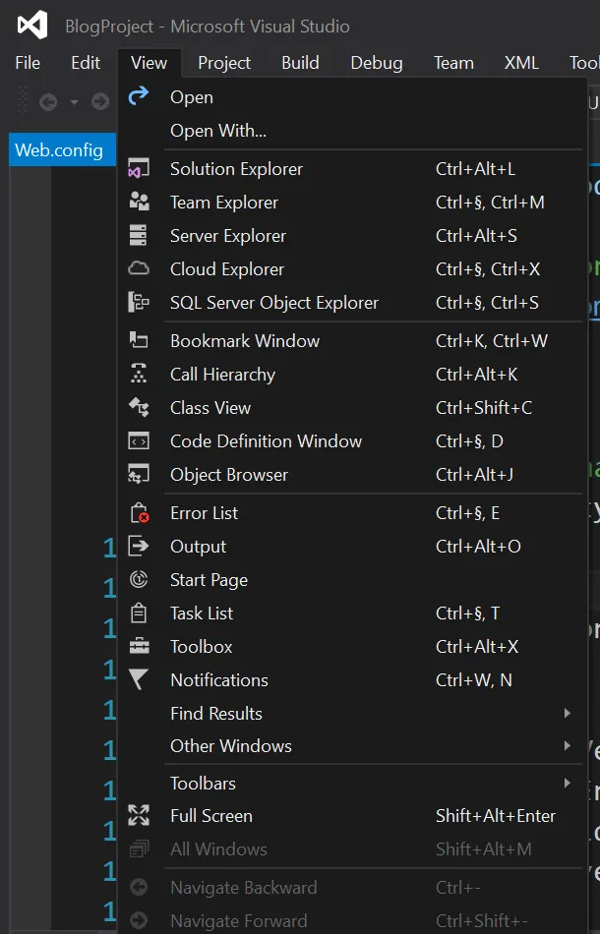The height and width of the screenshot is (934, 600).
Task: Select Team Explorer menu entry
Action: click(351, 202)
